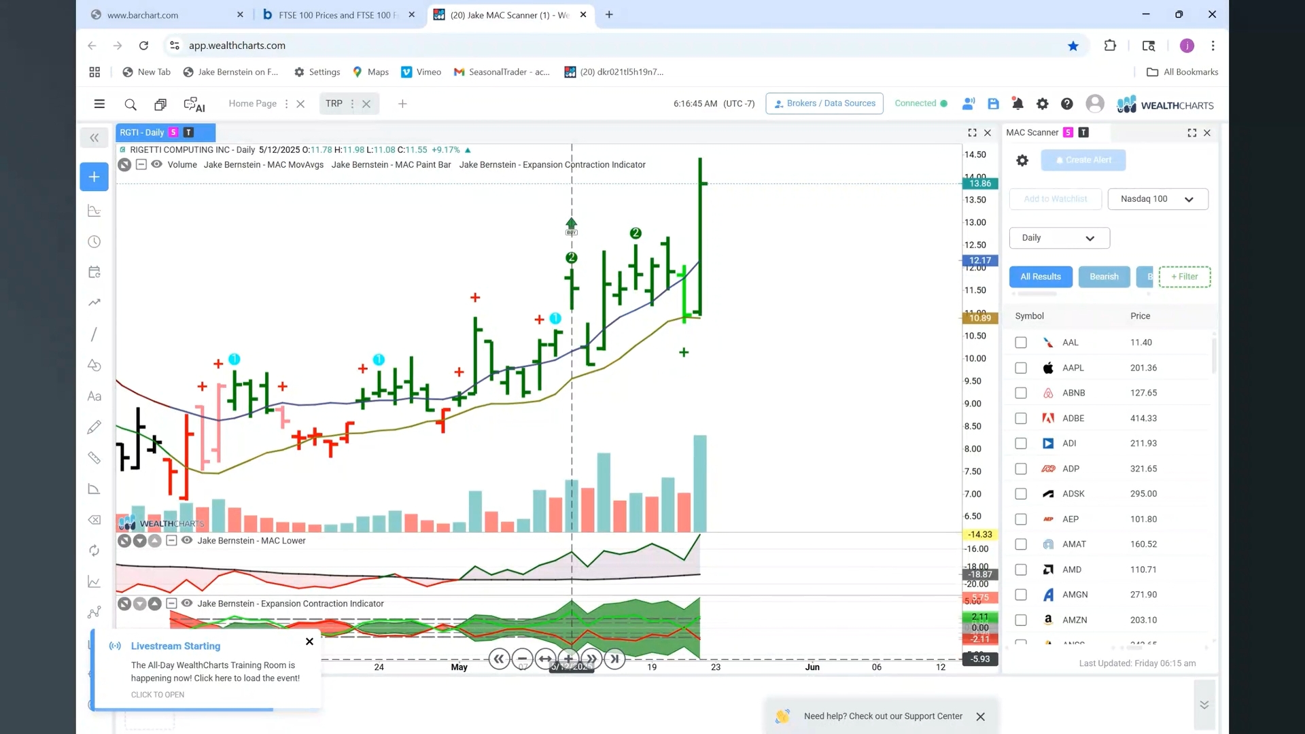The image size is (1305, 734).
Task: Bookmark this page with the star icon
Action: coord(1073,46)
